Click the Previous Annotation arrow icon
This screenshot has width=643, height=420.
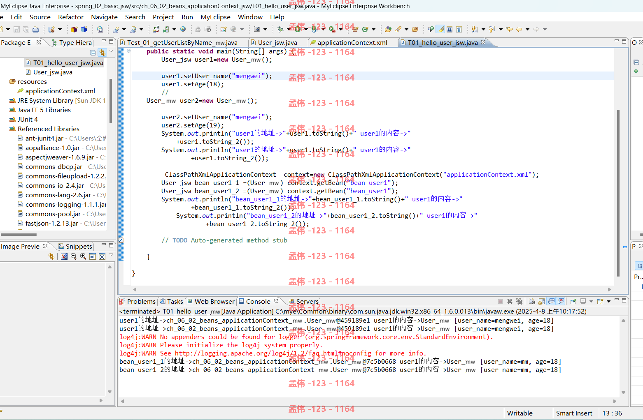492,29
